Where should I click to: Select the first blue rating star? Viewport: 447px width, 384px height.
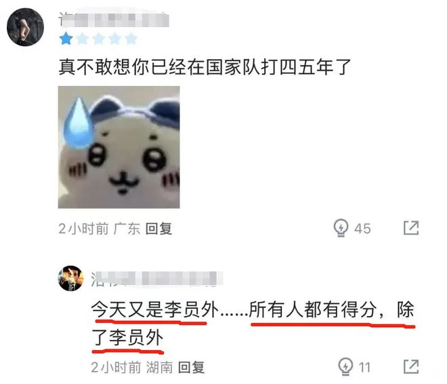(66, 39)
